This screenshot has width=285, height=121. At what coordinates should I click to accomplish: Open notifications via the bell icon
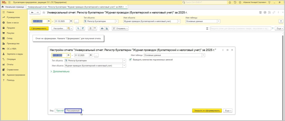click(x=230, y=2)
